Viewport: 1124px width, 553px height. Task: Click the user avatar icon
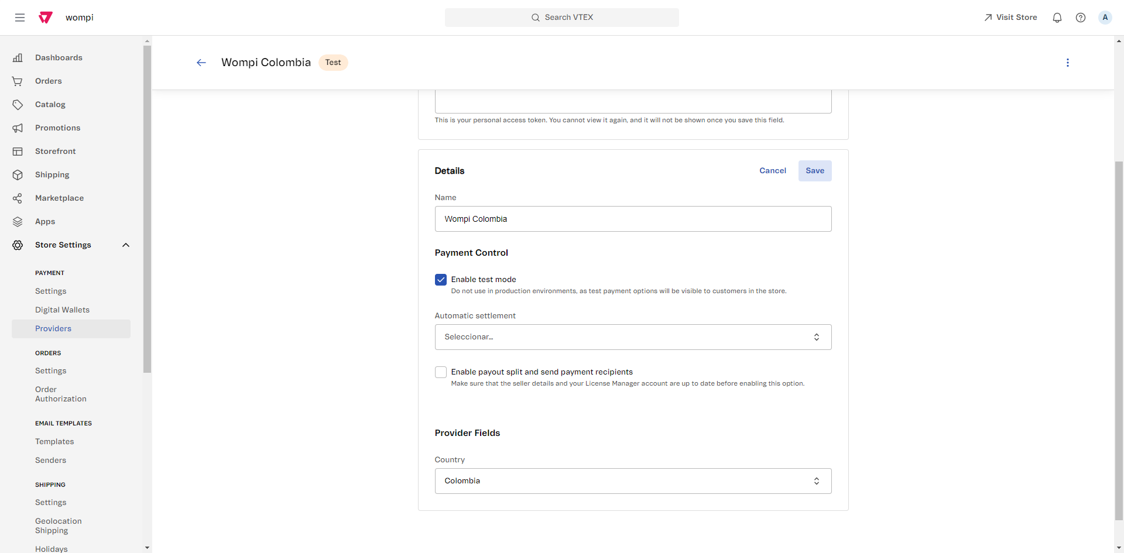1105,18
